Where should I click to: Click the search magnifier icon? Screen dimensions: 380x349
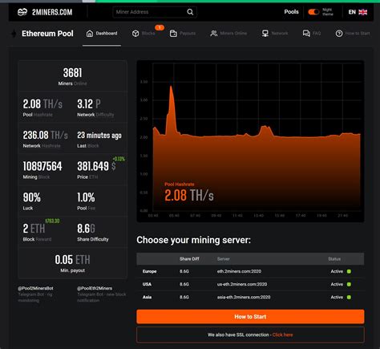pos(190,12)
